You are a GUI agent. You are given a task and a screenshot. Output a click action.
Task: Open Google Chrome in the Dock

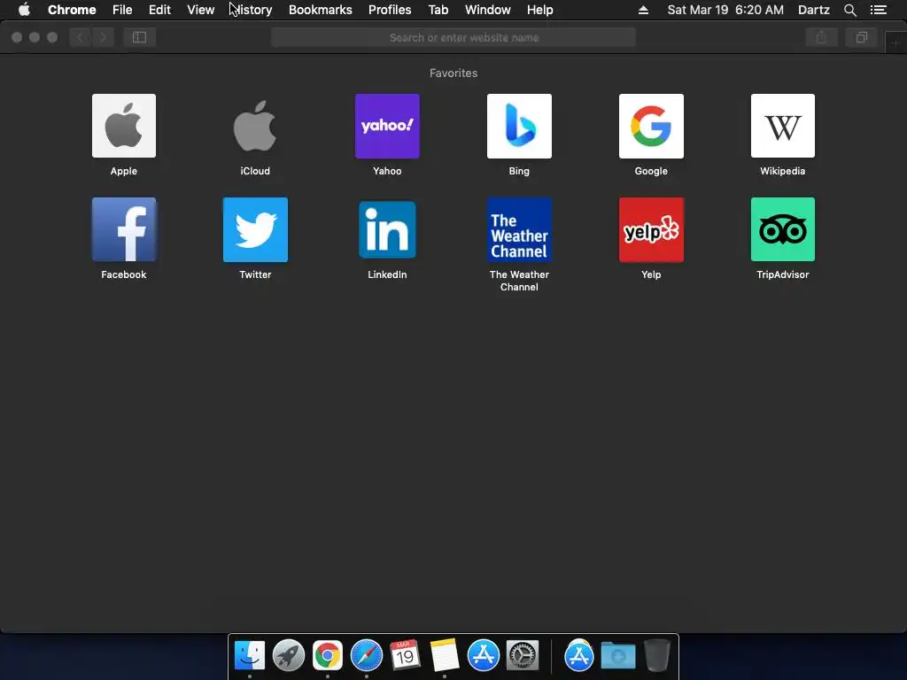[x=328, y=656]
